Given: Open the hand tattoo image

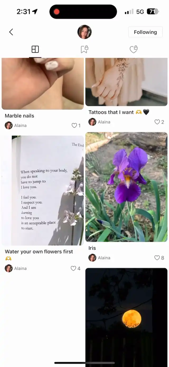Looking at the screenshot, I should point(126,82).
